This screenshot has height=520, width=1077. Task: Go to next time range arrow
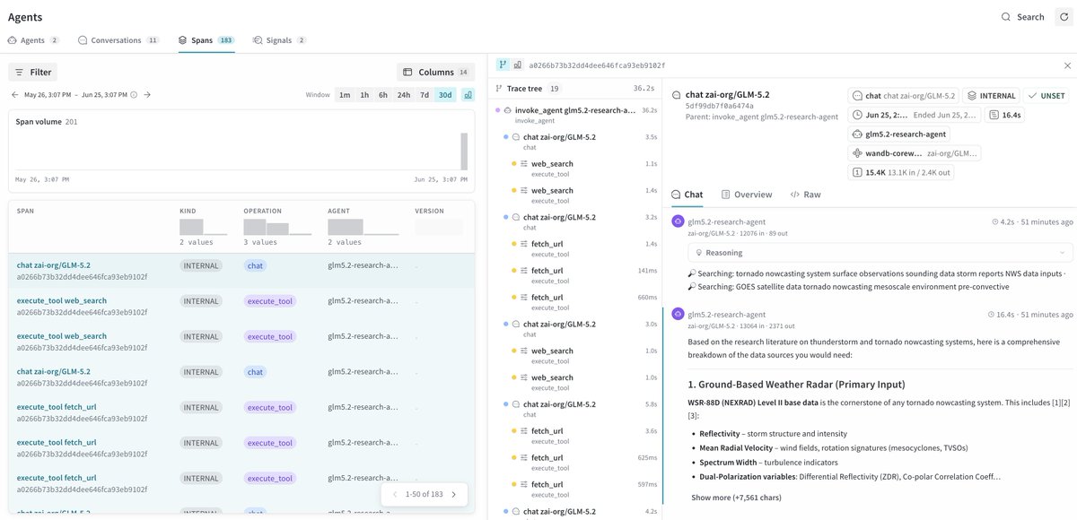147,94
